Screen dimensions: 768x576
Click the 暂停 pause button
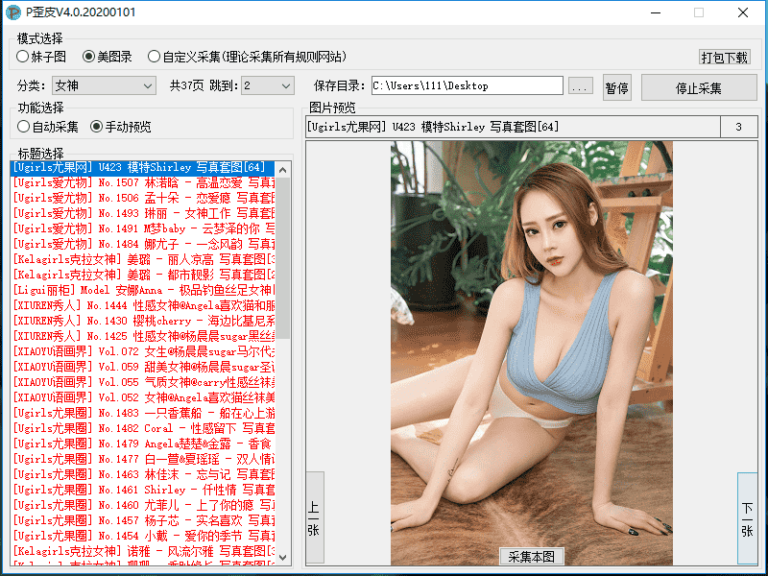pos(616,88)
